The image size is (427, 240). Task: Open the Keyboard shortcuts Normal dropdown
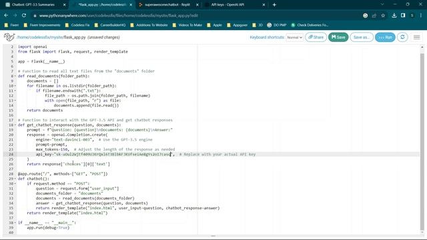[295, 37]
